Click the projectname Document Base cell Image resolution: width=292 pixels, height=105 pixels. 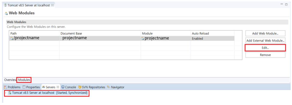point(100,38)
